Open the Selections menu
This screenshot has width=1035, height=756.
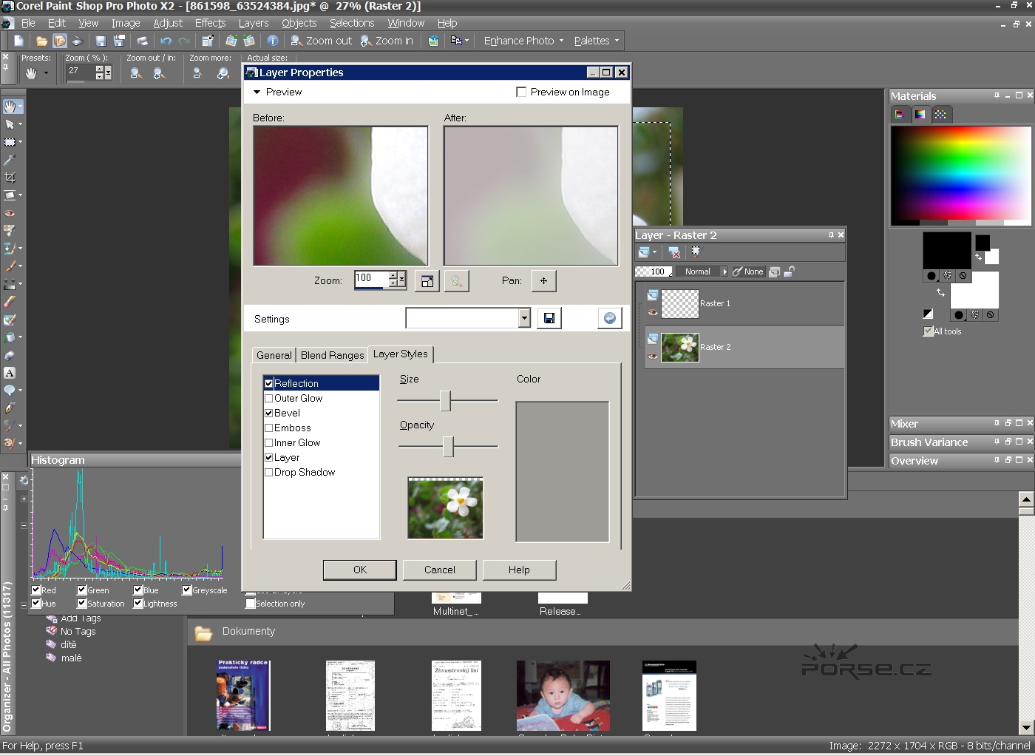352,23
